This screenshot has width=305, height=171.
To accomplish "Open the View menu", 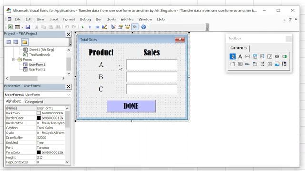I will pos(41,19).
